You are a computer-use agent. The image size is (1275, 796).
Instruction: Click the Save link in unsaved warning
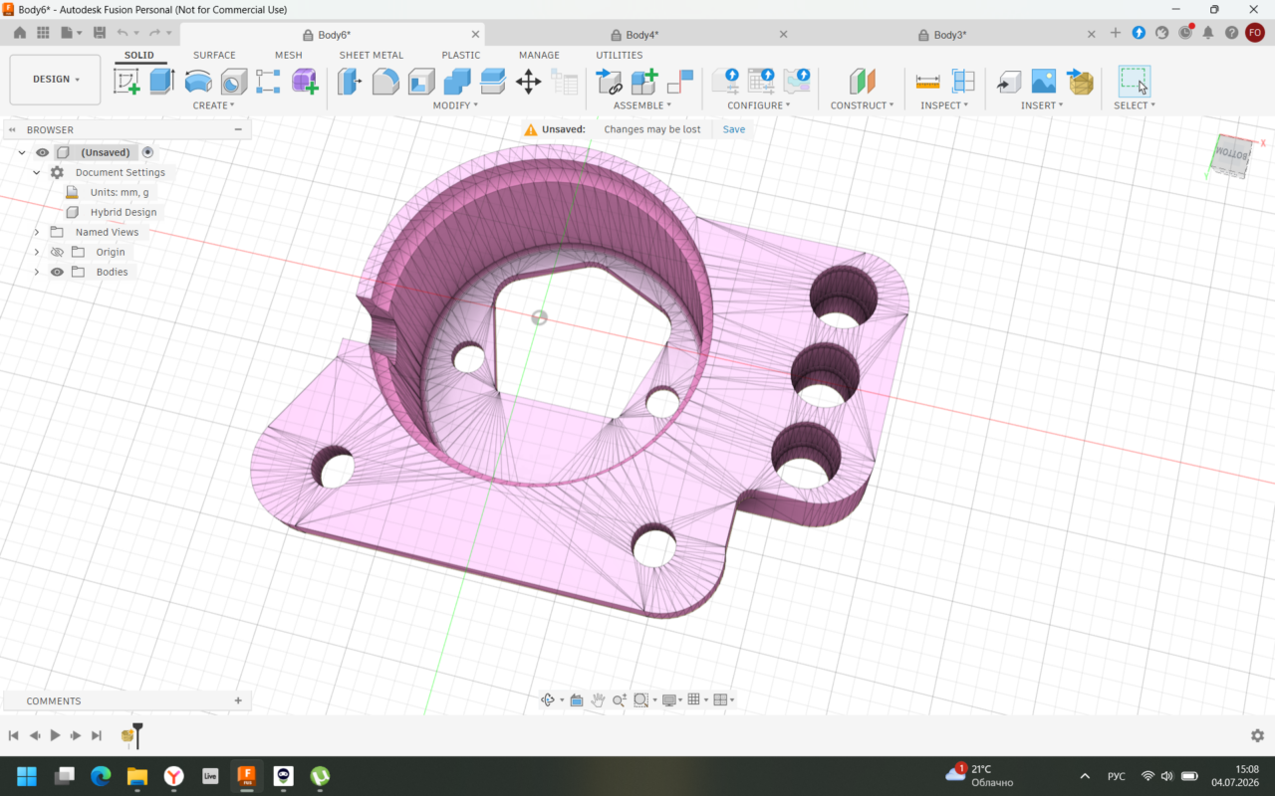click(x=734, y=129)
